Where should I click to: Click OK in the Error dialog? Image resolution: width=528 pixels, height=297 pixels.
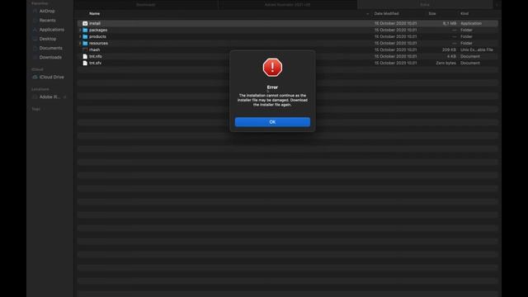[272, 122]
